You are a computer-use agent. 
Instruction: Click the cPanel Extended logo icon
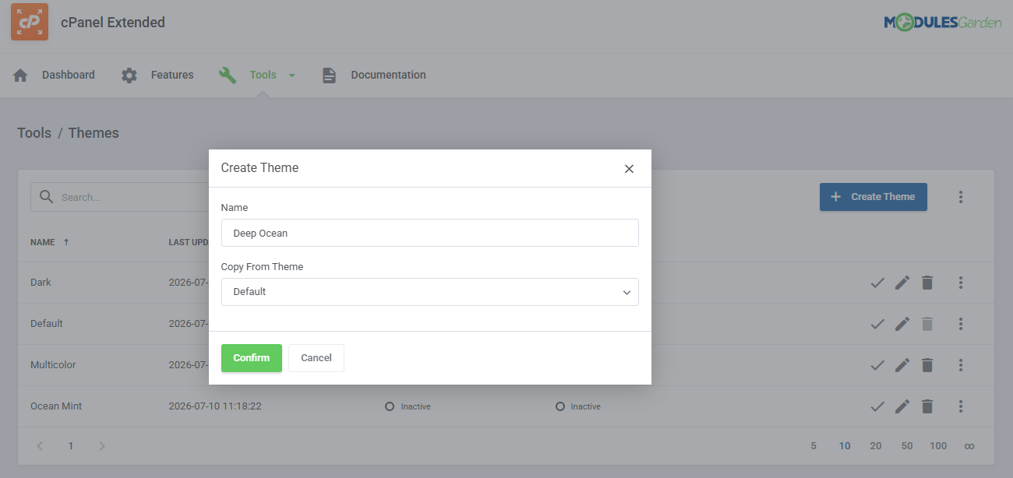click(x=30, y=22)
